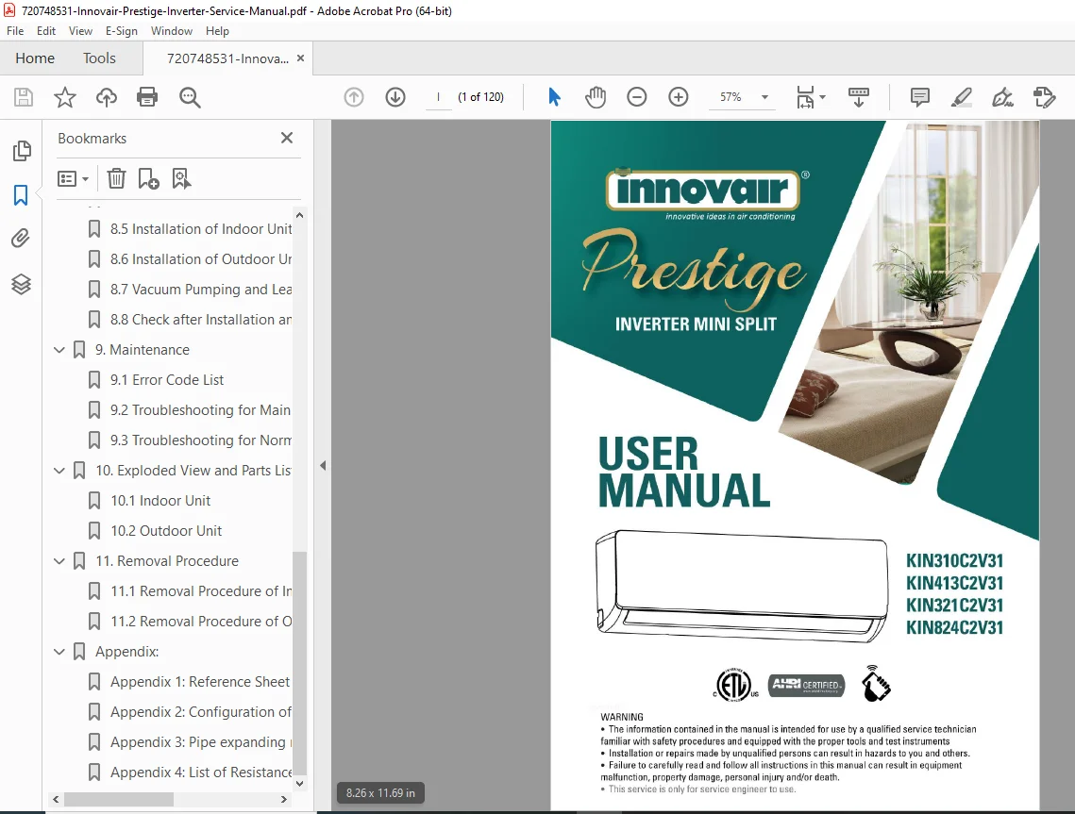The width and height of the screenshot is (1075, 814).
Task: Add a new bookmark icon
Action: (149, 179)
